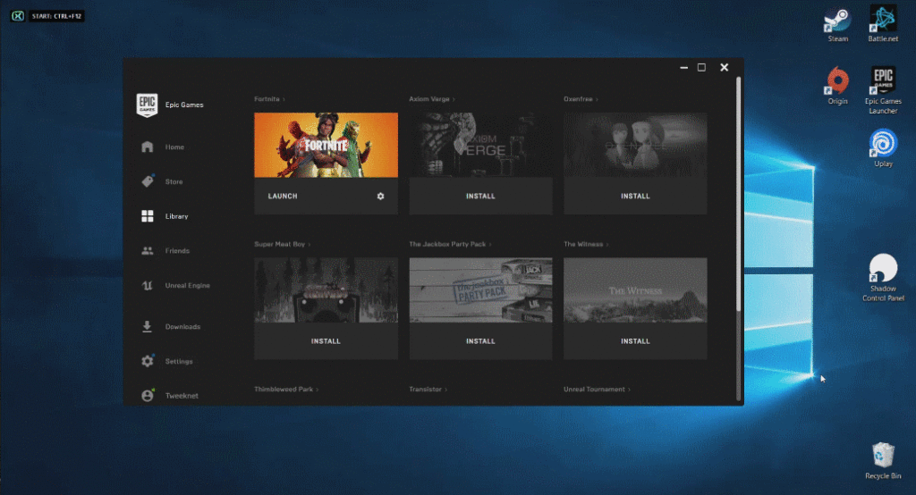The image size is (916, 495).
Task: Launch Fortnite
Action: point(283,197)
